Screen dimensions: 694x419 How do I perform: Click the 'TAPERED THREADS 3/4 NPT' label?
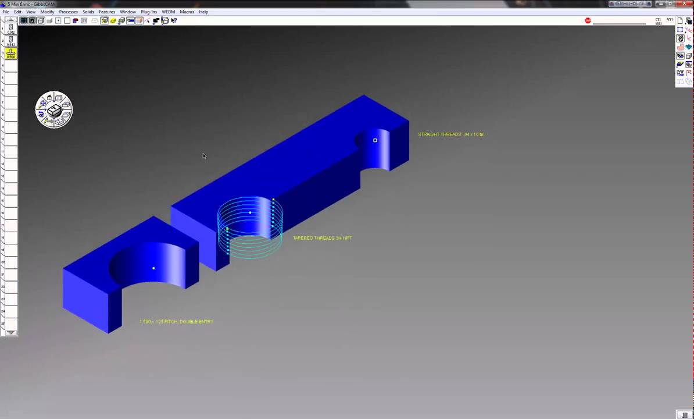point(322,238)
